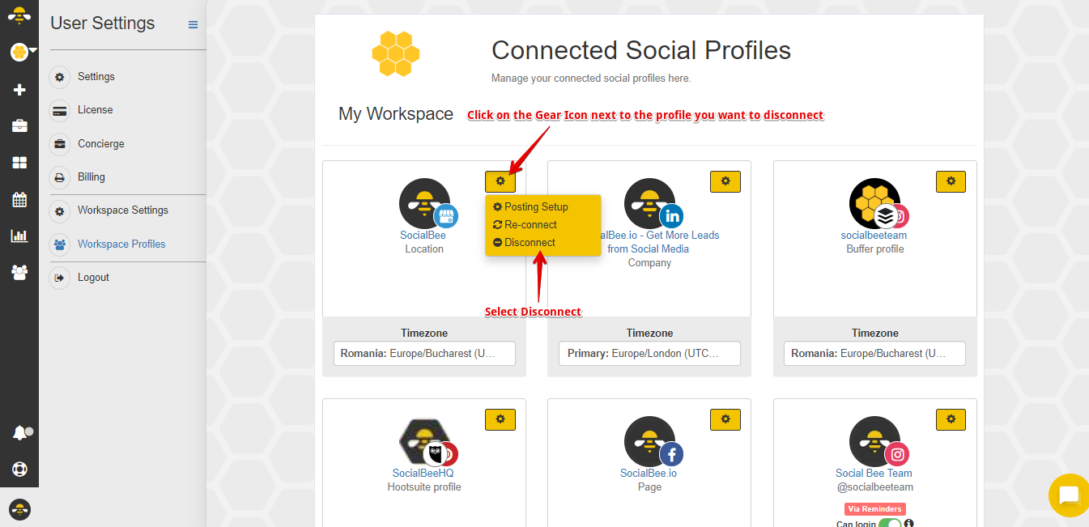This screenshot has width=1089, height=527.
Task: Open the Romania timezone dropdown on the SocialBee Location card
Action: tap(424, 354)
